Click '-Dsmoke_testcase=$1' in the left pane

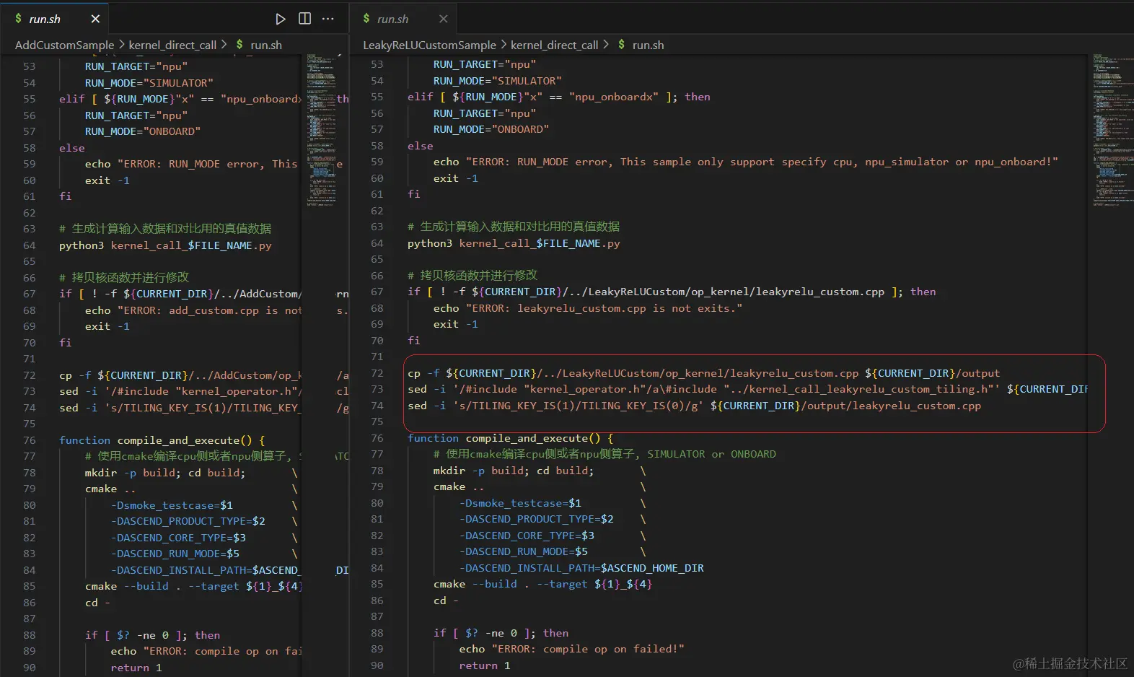[172, 505]
